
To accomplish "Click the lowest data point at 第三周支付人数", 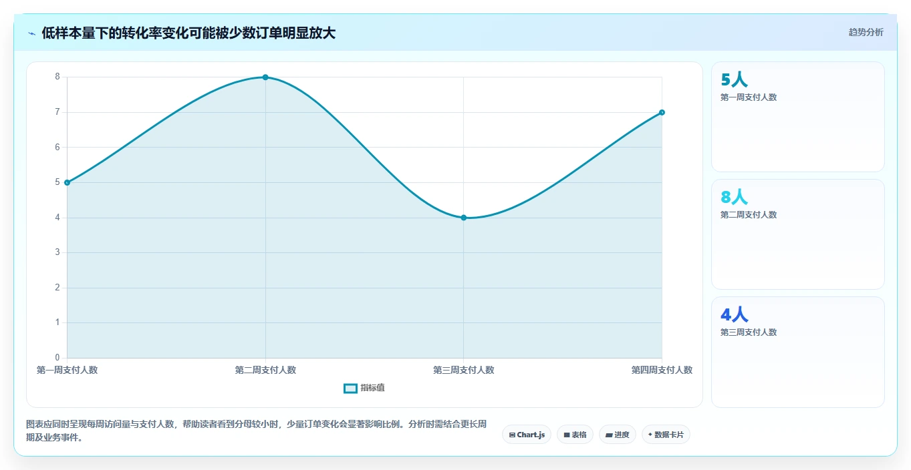I will click(x=464, y=218).
